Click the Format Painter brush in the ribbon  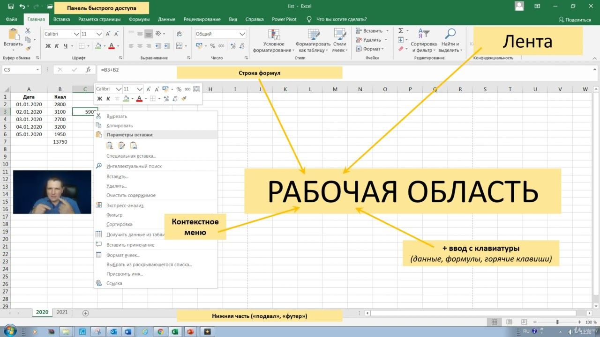click(x=28, y=48)
